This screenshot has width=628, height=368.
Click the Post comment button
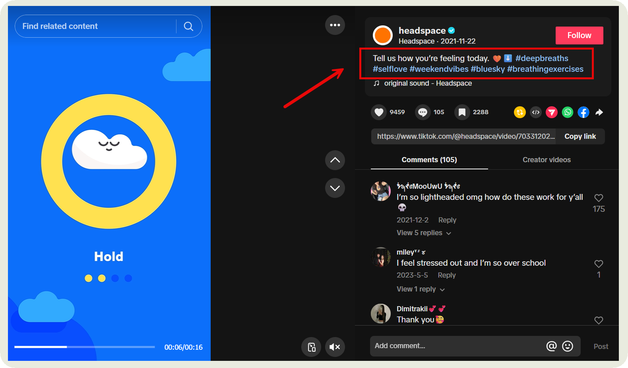pos(601,347)
